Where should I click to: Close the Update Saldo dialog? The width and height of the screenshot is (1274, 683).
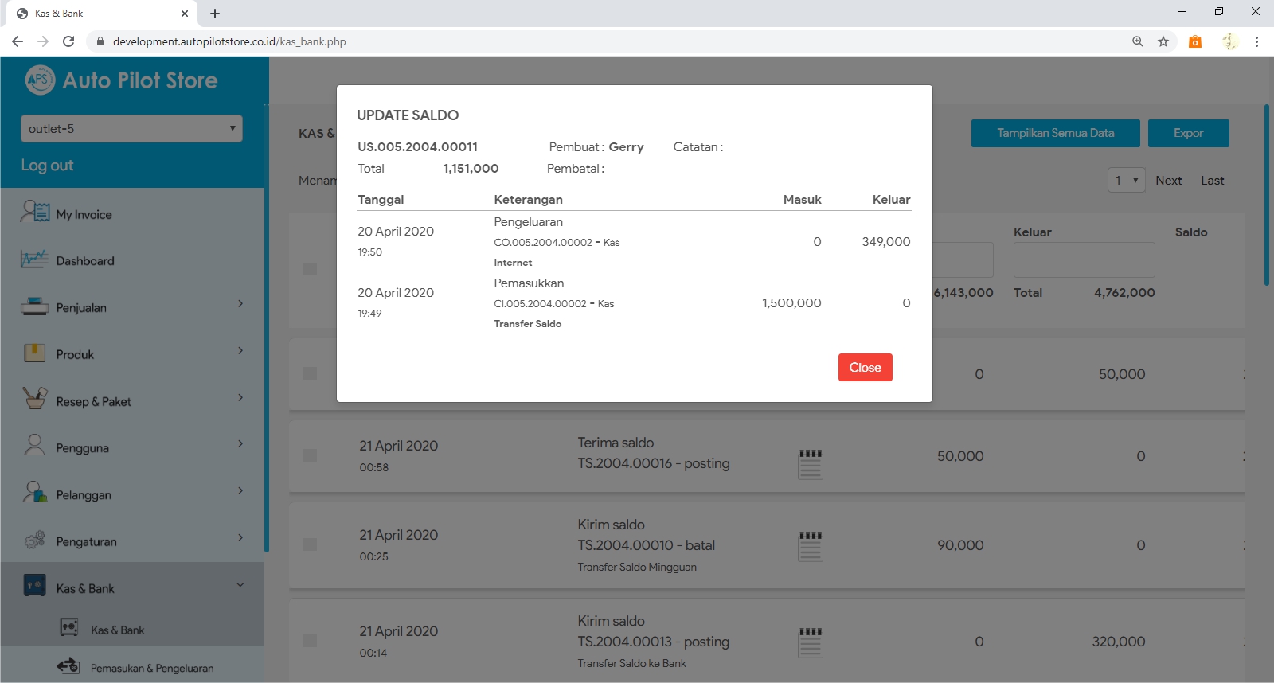[x=865, y=367]
